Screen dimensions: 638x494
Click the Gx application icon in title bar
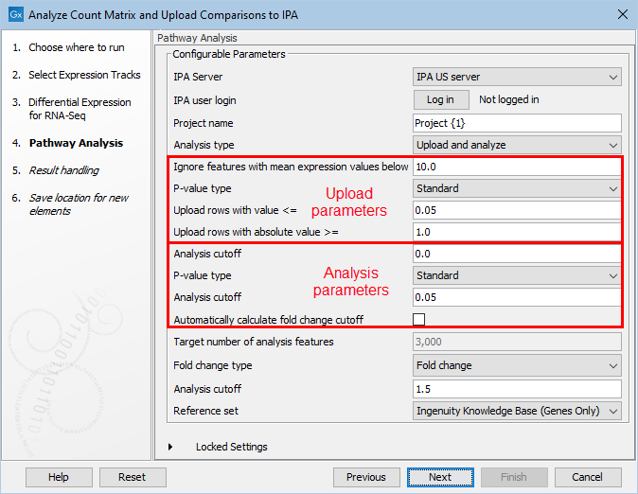click(x=16, y=14)
